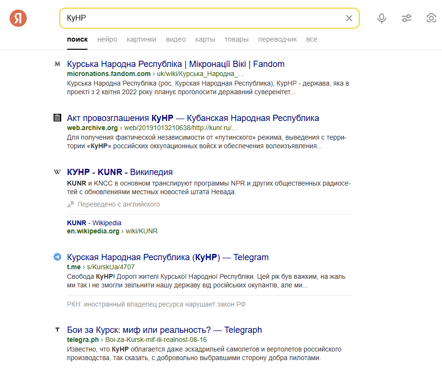Start voice search with the microphone icon
Screen dimensions: 442x373
[x=382, y=18]
